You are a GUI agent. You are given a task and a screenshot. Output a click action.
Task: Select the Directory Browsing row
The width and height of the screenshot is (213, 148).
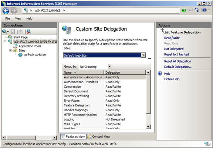tap(104, 96)
